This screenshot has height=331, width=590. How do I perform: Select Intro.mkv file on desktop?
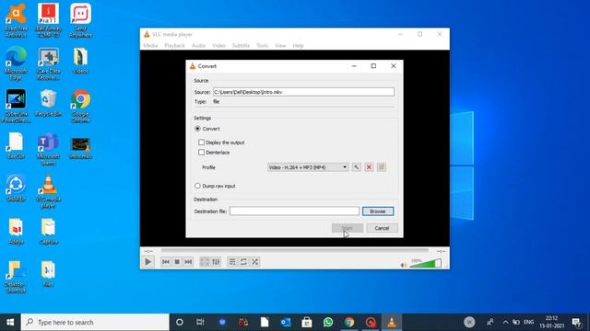80,148
